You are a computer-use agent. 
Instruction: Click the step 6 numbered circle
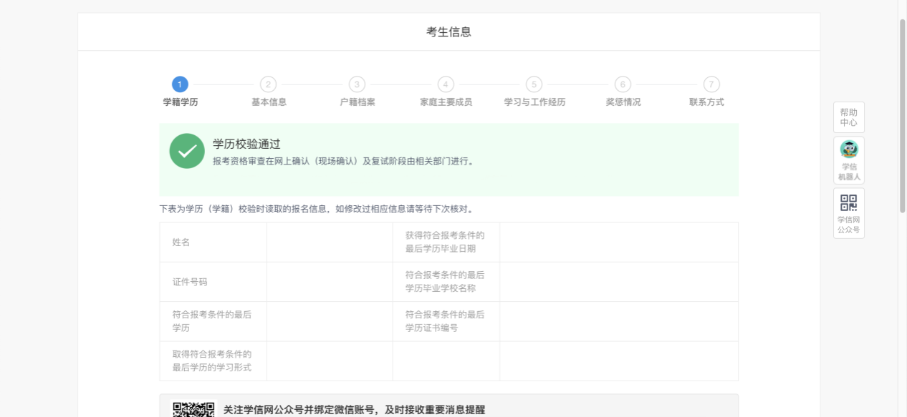click(x=623, y=84)
